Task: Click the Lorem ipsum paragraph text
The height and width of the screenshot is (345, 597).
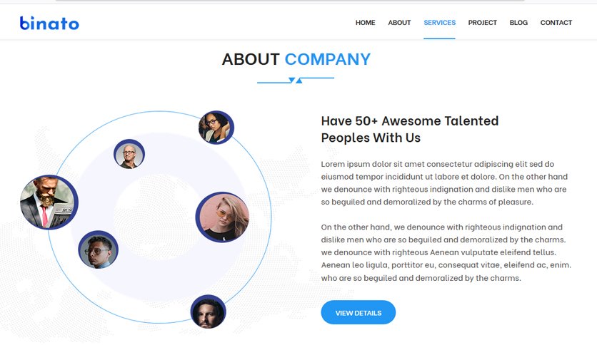Action: (x=444, y=182)
